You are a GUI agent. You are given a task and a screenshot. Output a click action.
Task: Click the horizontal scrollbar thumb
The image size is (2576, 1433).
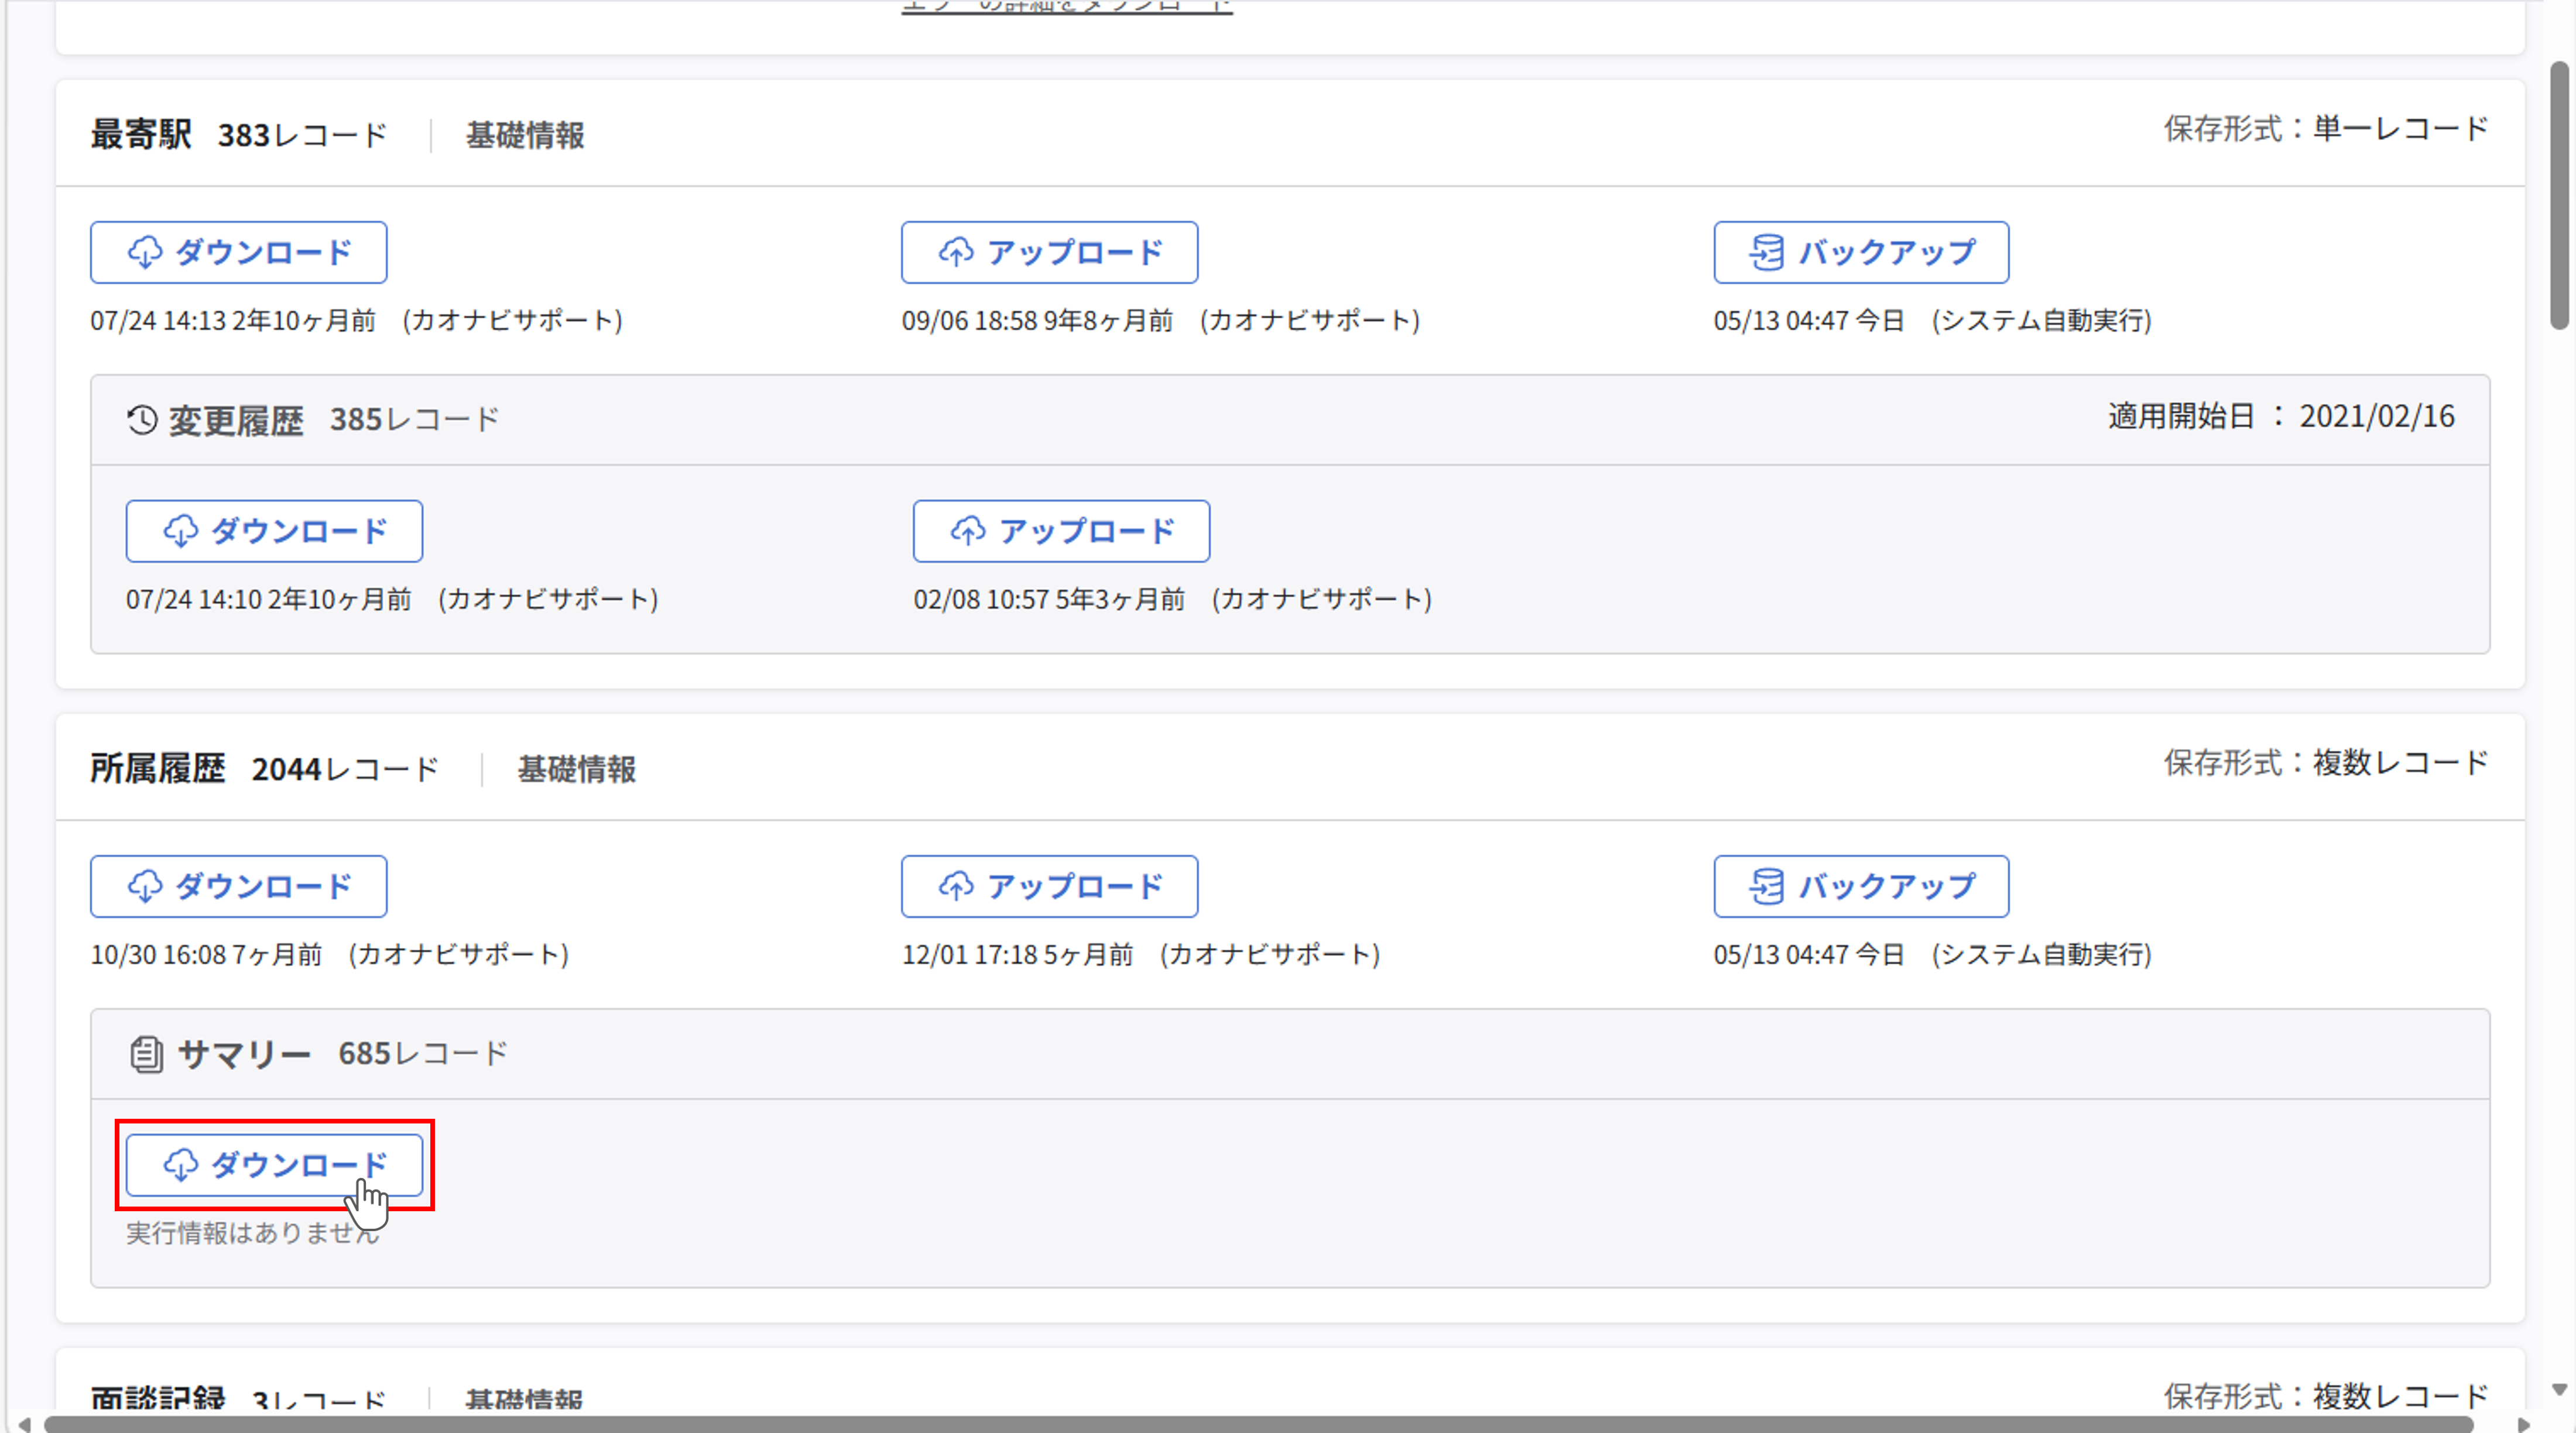1258,1424
